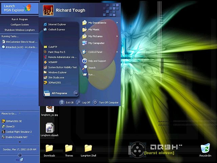Click the round slider knob below the date

point(20,155)
